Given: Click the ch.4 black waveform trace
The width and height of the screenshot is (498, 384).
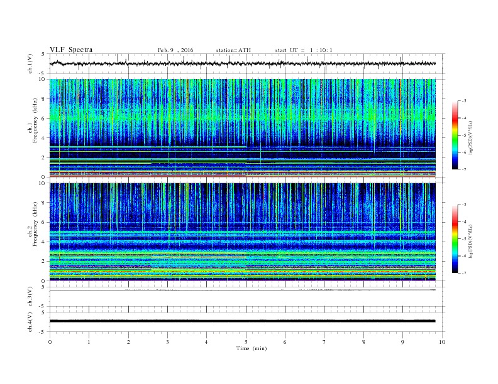Looking at the screenshot, I should point(243,321).
